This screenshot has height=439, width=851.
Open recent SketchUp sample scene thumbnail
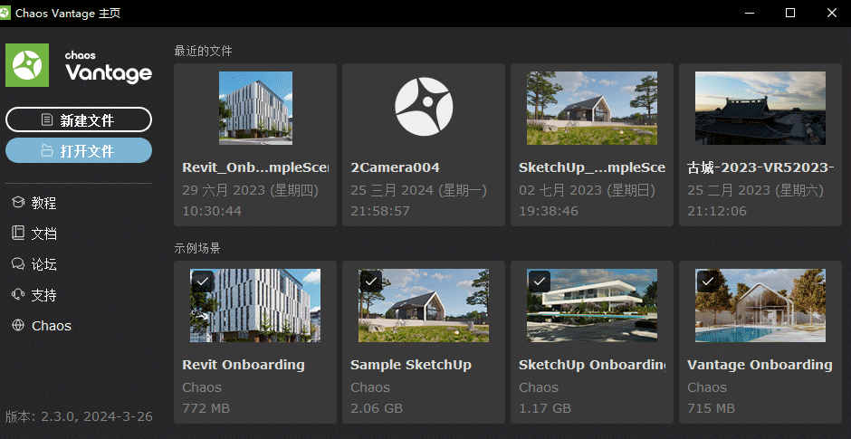[x=592, y=108]
